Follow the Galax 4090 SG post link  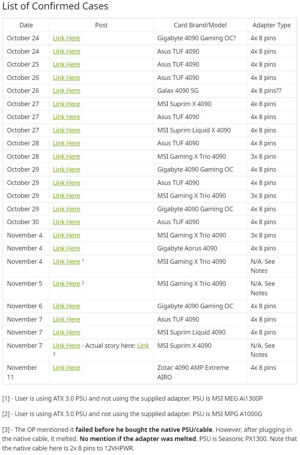coord(66,91)
